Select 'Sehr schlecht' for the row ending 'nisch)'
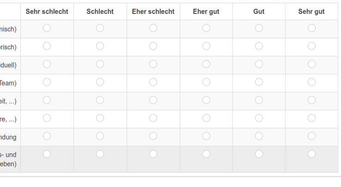 click(x=47, y=28)
